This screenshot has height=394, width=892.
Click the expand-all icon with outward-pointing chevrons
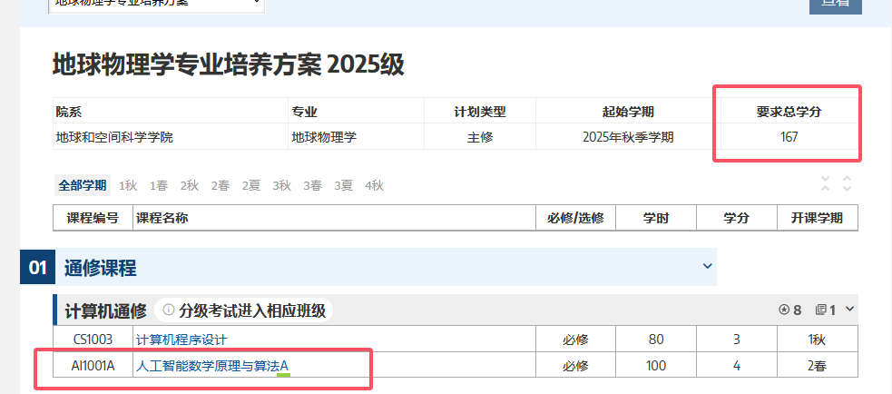click(847, 183)
